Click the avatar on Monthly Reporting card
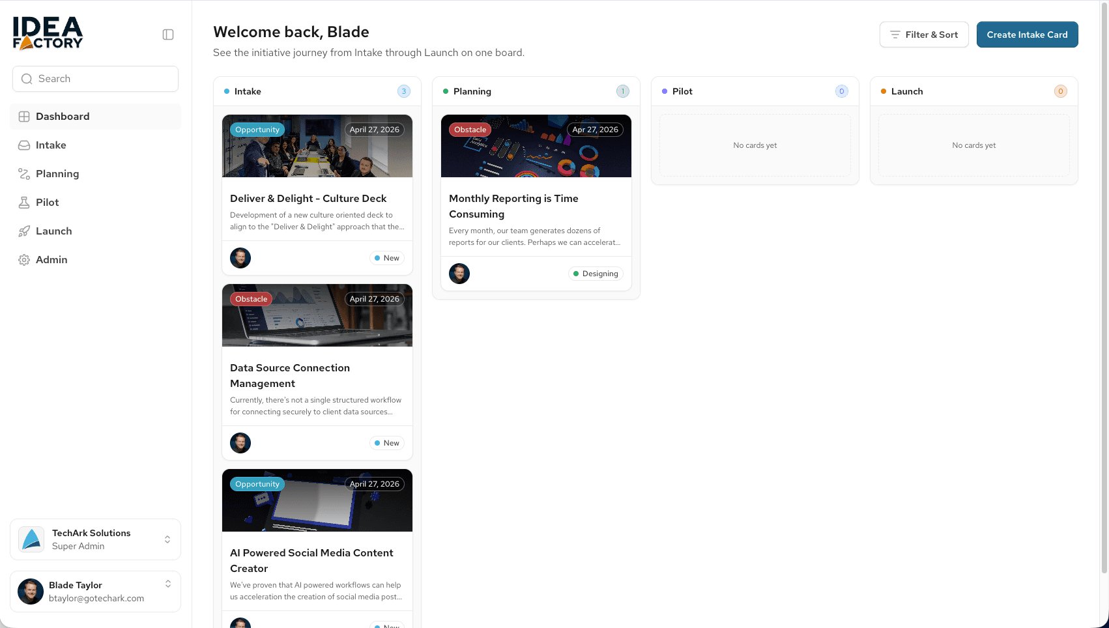The height and width of the screenshot is (628, 1109). tap(459, 274)
